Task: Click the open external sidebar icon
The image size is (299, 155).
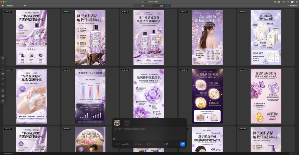Action: click(3, 63)
